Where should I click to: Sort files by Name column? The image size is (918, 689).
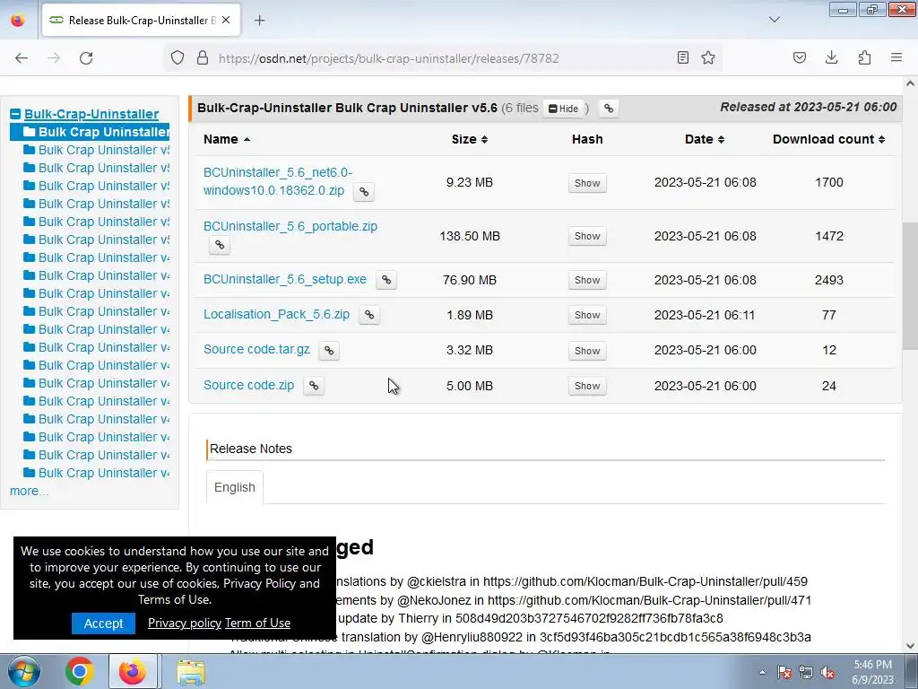tap(227, 139)
